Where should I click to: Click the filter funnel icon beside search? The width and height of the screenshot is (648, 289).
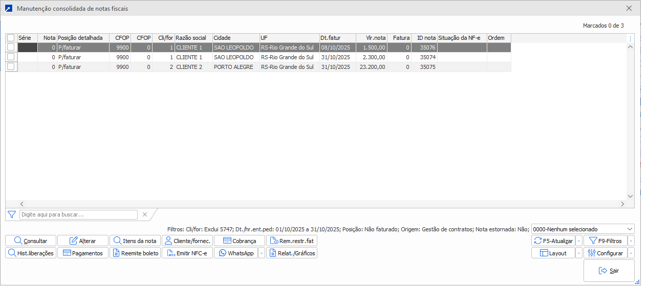pyautogui.click(x=12, y=214)
